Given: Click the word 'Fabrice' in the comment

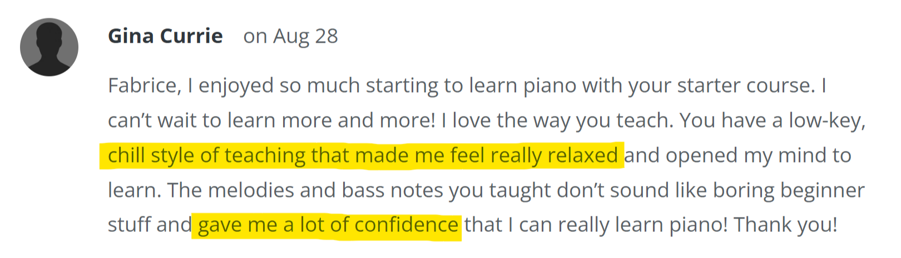Looking at the screenshot, I should (144, 85).
